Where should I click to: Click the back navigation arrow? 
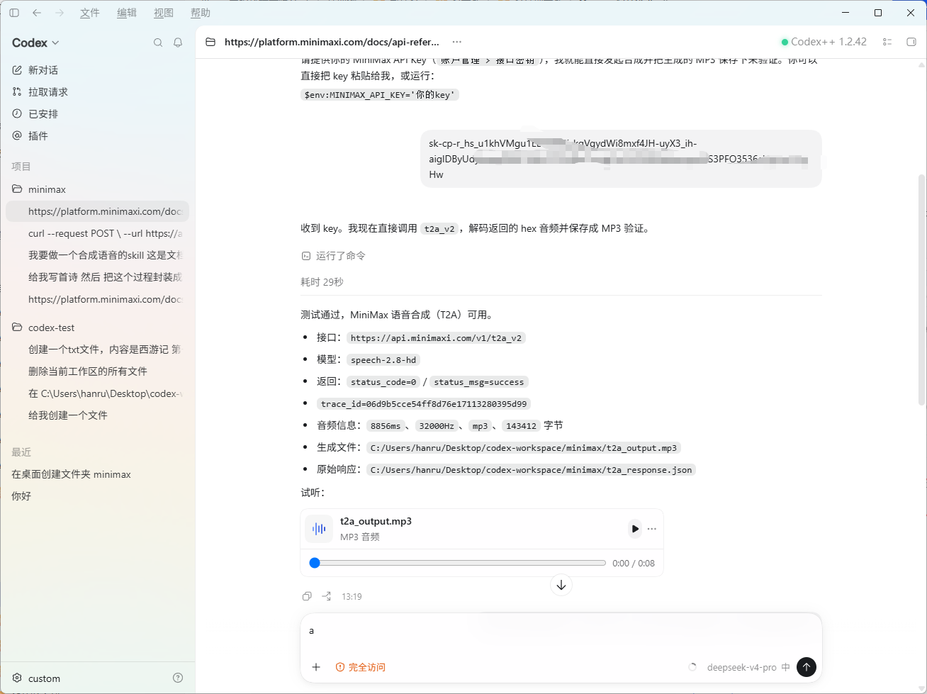pos(37,13)
